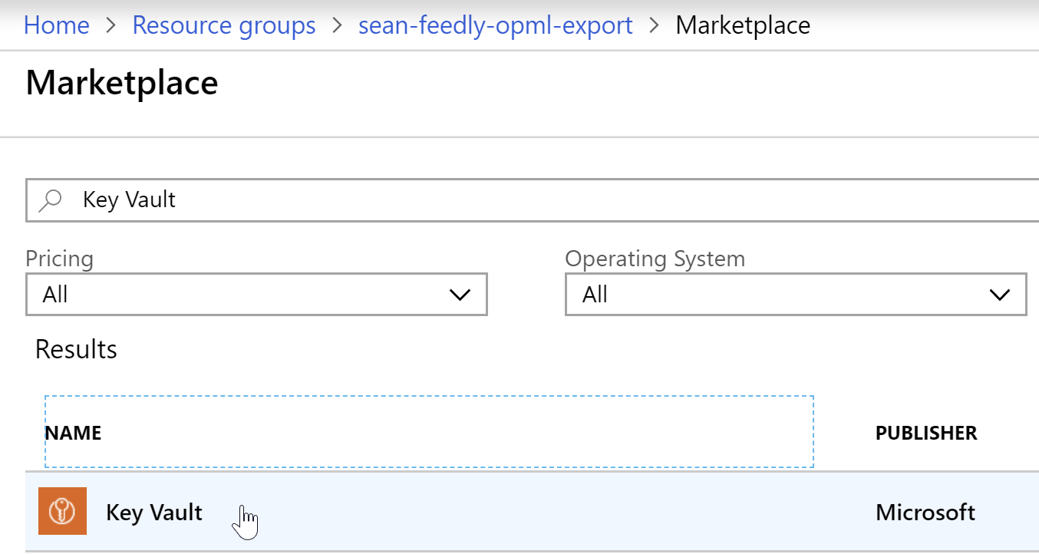Sort results by NAME column header
The height and width of the screenshot is (554, 1039).
(x=74, y=434)
